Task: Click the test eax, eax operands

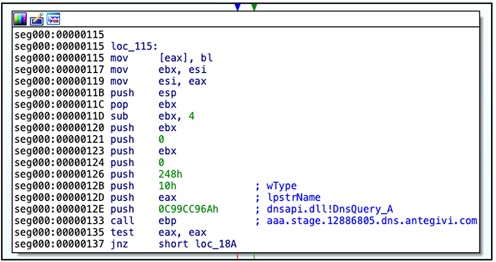Action: (x=182, y=232)
